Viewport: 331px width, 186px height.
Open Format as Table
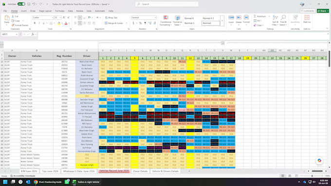point(177,20)
